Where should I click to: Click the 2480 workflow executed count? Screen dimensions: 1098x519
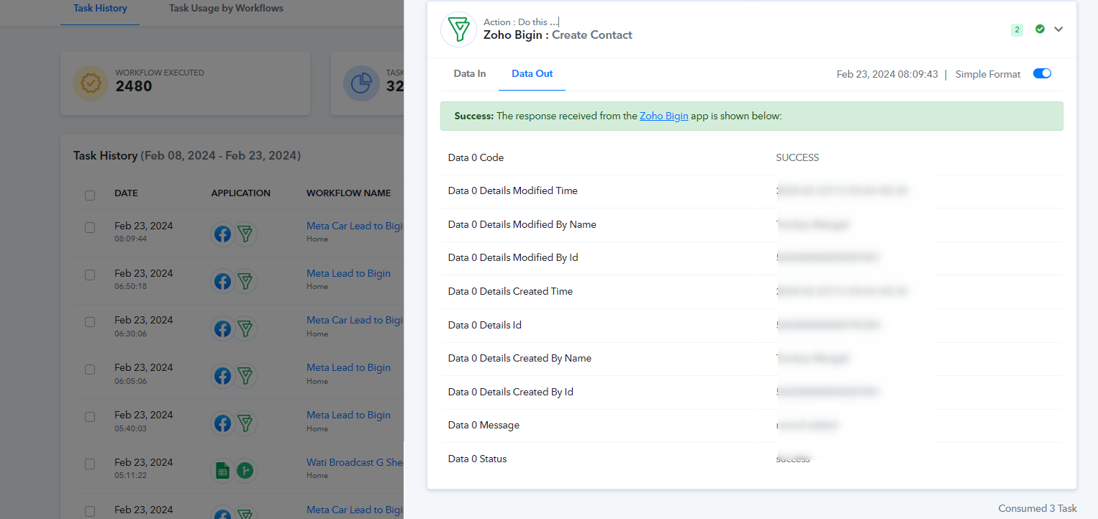coord(134,87)
